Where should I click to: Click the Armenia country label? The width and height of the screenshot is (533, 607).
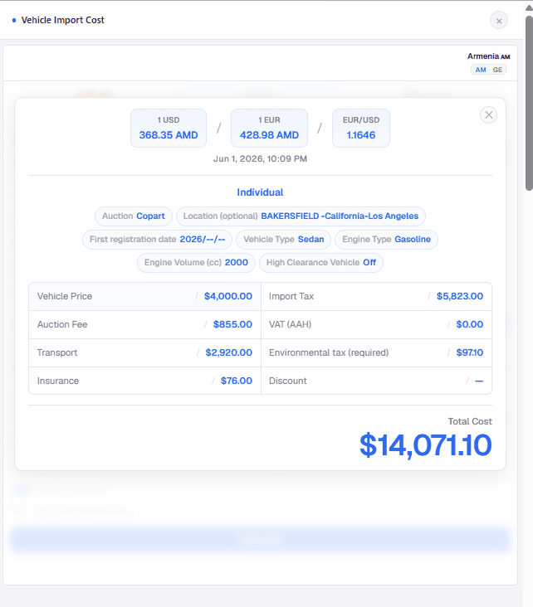pyautogui.click(x=488, y=56)
